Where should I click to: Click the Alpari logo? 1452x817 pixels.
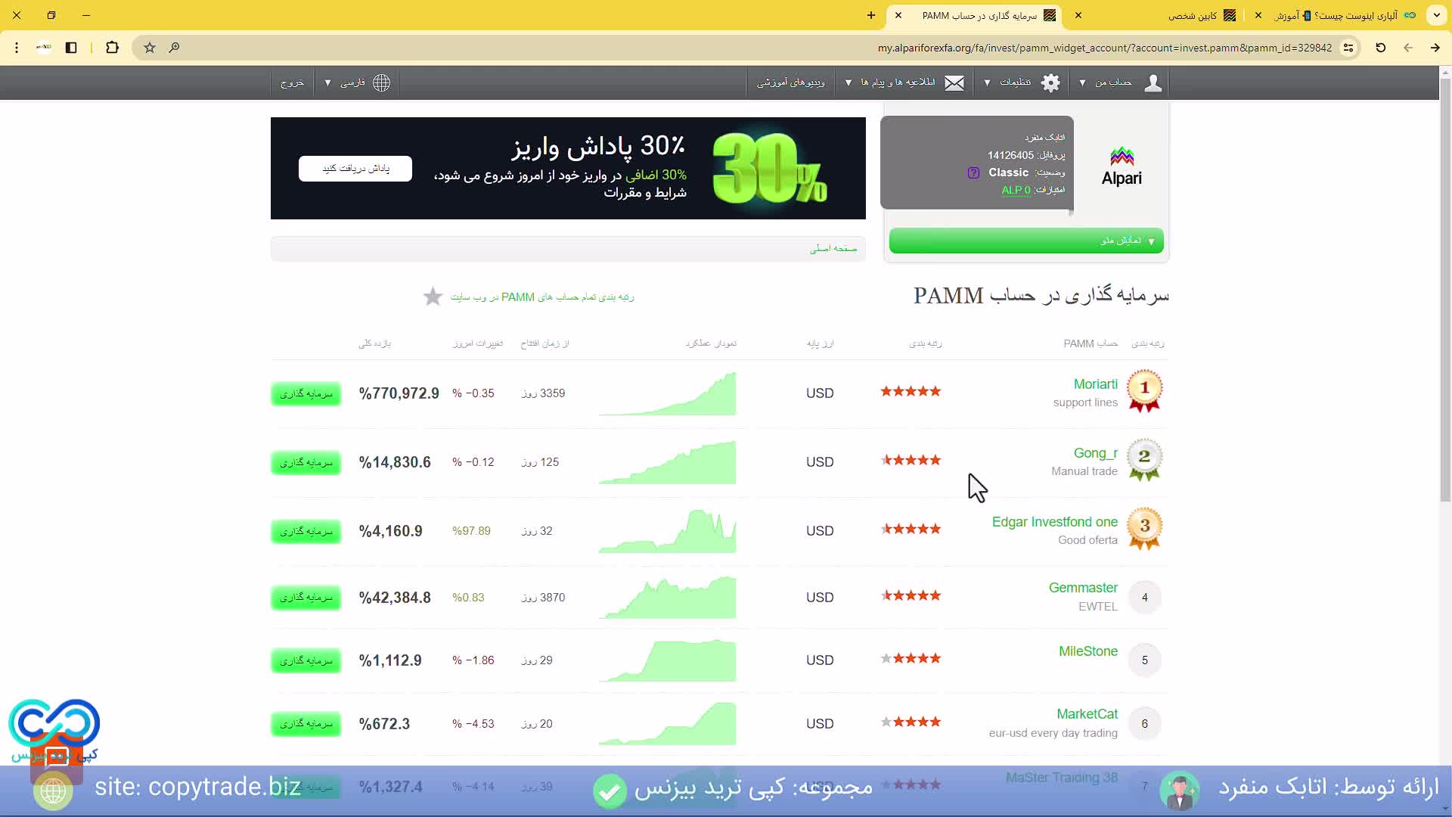coord(1122,165)
